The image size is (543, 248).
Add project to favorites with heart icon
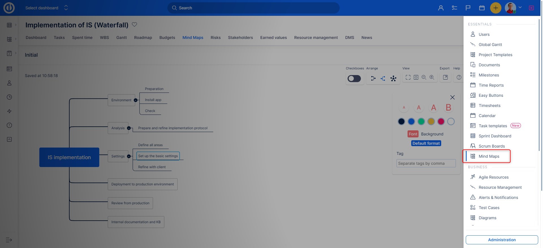(134, 25)
